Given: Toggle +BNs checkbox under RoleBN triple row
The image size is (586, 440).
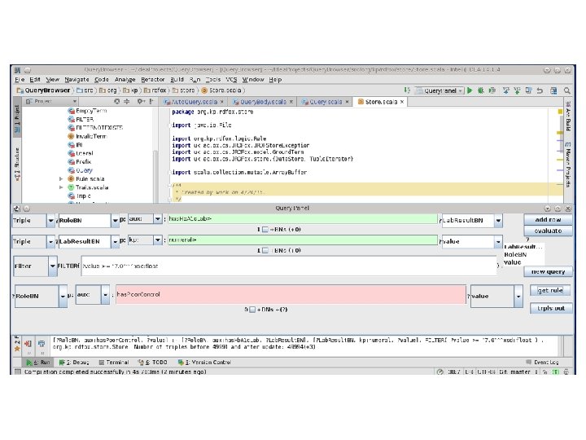Looking at the screenshot, I should (x=265, y=229).
